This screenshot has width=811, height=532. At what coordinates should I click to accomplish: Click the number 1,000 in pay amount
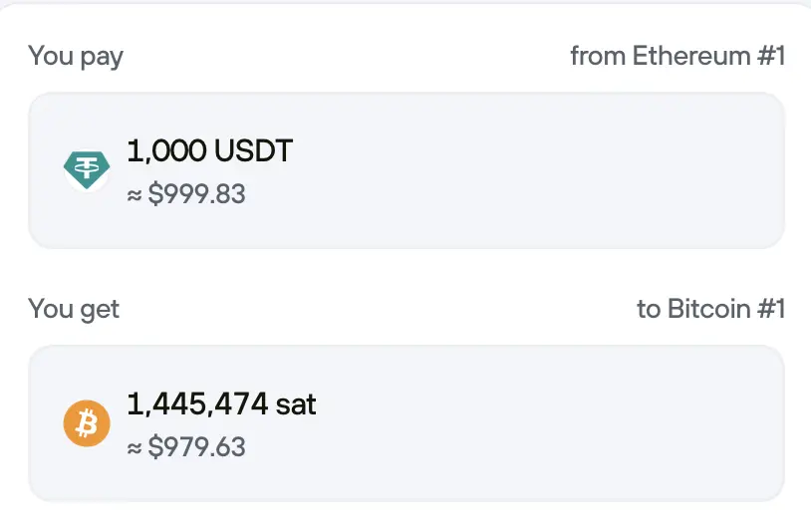[166, 151]
